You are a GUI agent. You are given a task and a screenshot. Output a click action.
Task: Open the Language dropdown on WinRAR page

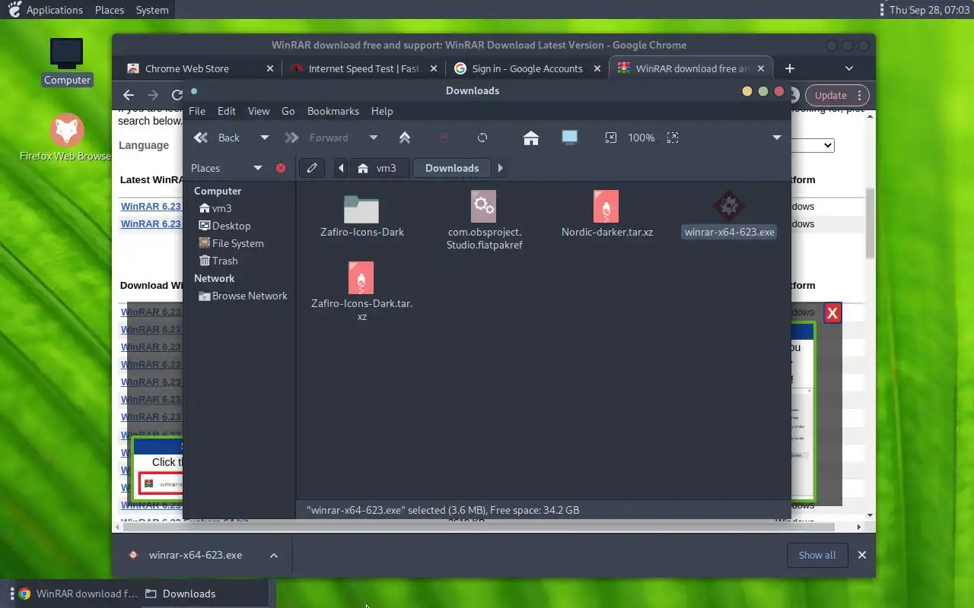tap(813, 145)
